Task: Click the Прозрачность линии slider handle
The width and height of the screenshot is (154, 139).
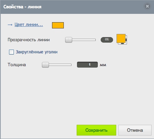Action: (x=69, y=40)
